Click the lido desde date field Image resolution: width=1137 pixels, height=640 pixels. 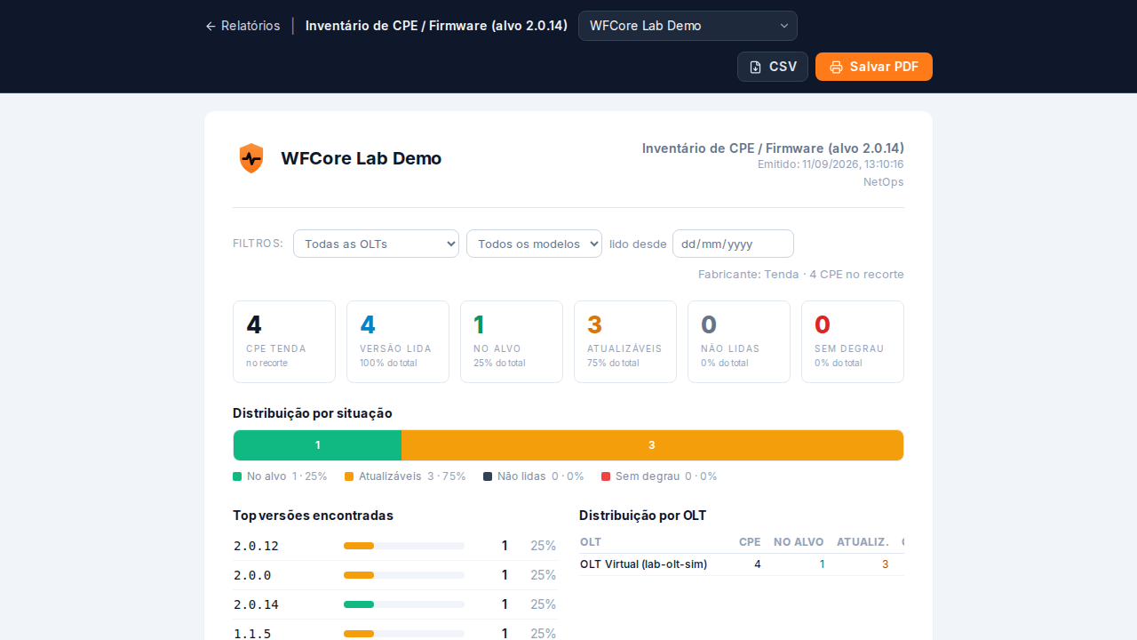point(733,244)
